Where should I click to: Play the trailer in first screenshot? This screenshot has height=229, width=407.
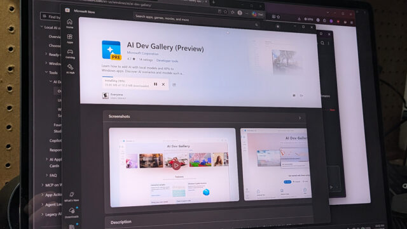(176, 165)
